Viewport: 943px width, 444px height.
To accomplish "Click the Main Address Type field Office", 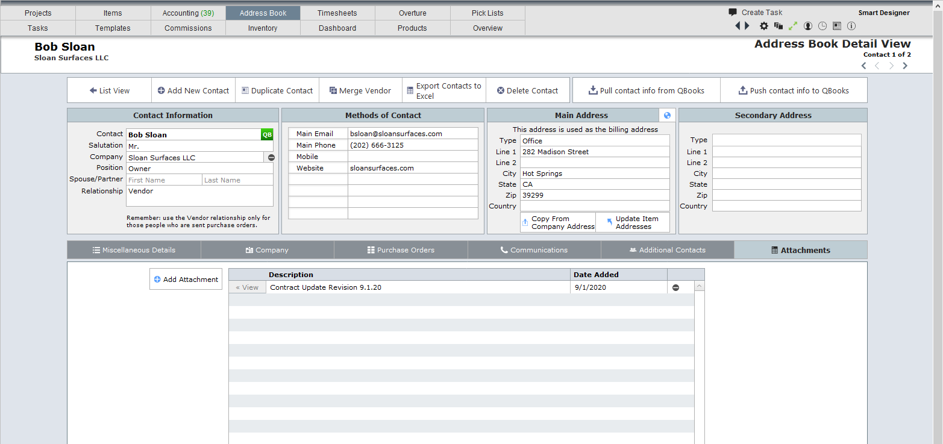I will 595,140.
